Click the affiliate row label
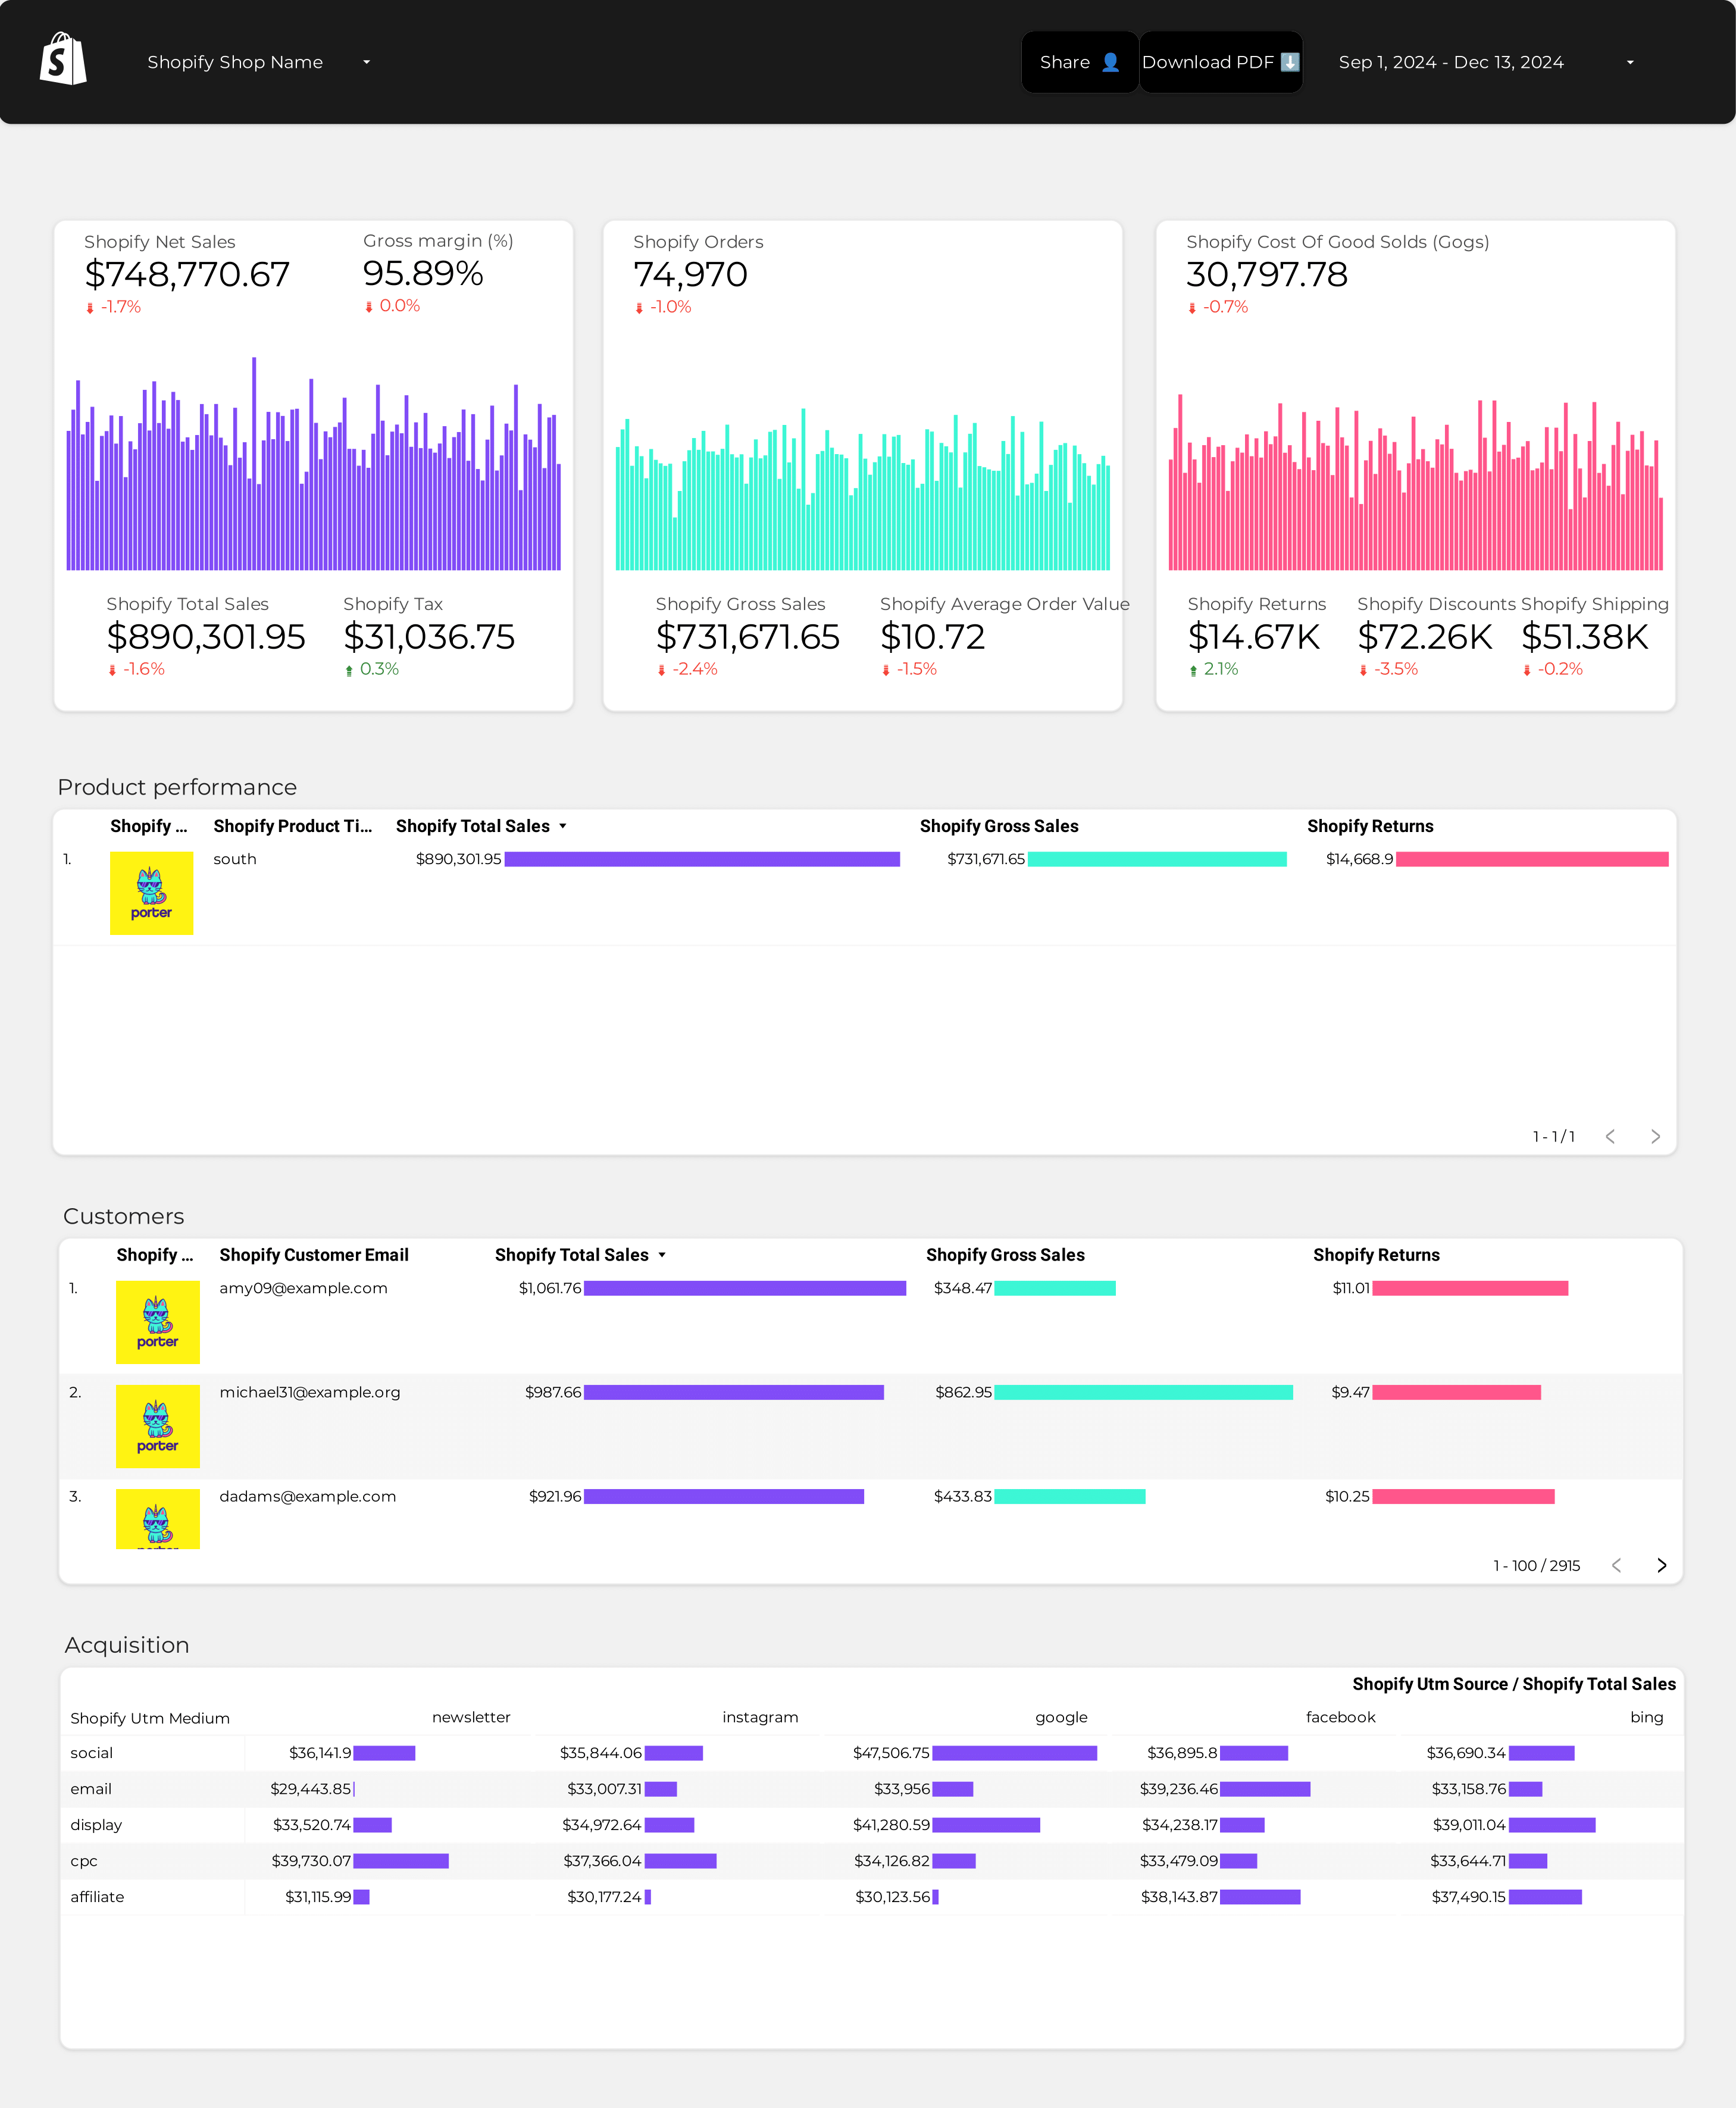This screenshot has height=2108, width=1736. pyautogui.click(x=97, y=1897)
